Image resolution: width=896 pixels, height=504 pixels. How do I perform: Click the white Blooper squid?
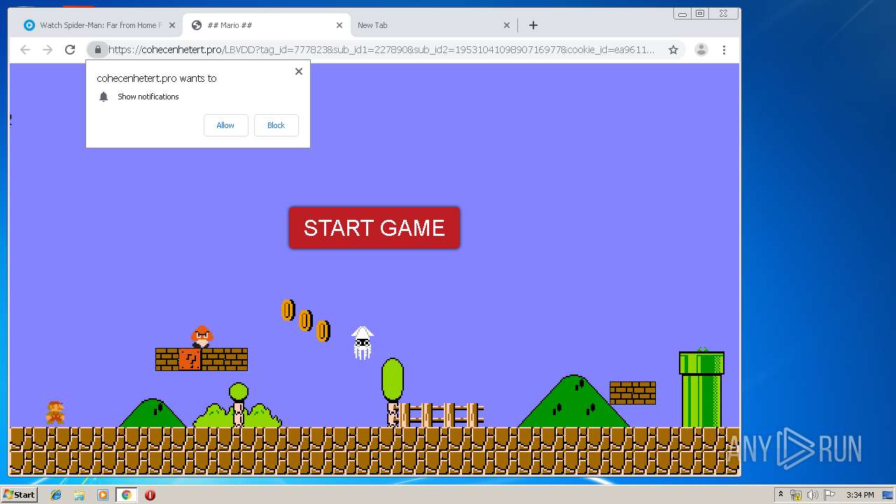362,343
